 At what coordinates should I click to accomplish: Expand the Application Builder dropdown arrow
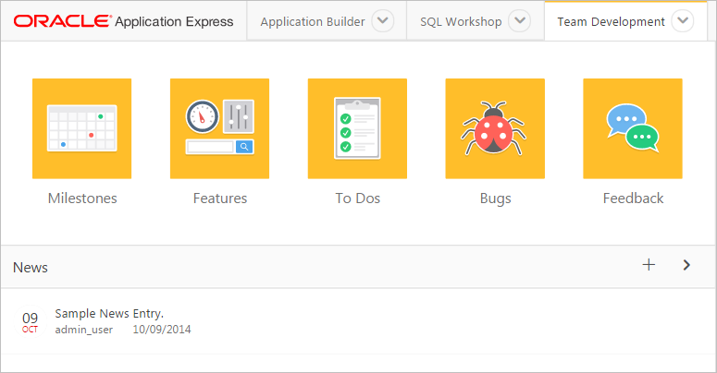(x=383, y=21)
